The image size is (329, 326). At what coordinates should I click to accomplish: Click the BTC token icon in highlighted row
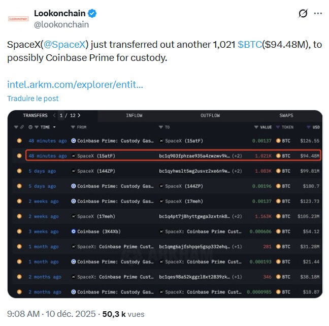click(x=278, y=156)
